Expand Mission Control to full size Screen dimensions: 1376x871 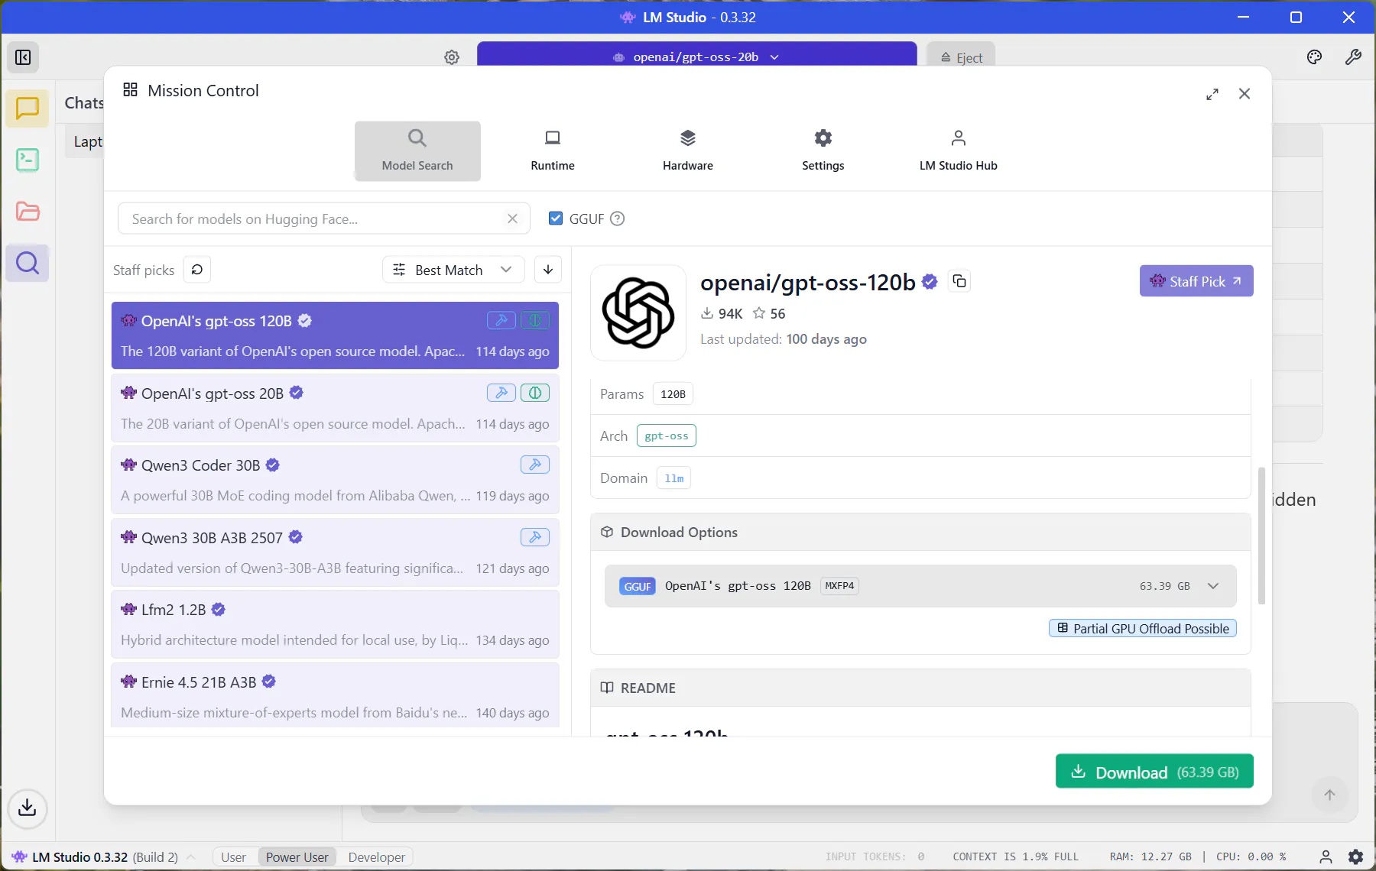coord(1212,94)
